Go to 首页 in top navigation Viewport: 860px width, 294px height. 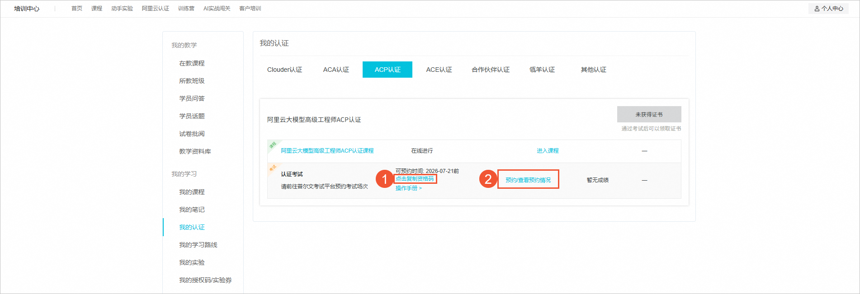pyautogui.click(x=77, y=9)
